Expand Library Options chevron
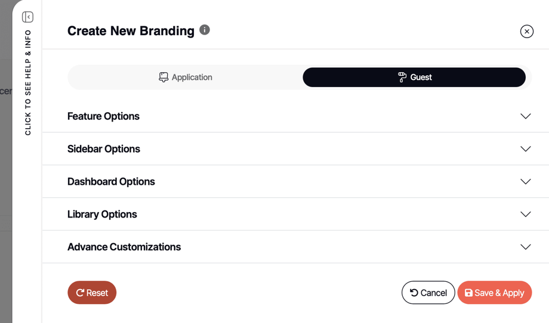 [x=525, y=215]
